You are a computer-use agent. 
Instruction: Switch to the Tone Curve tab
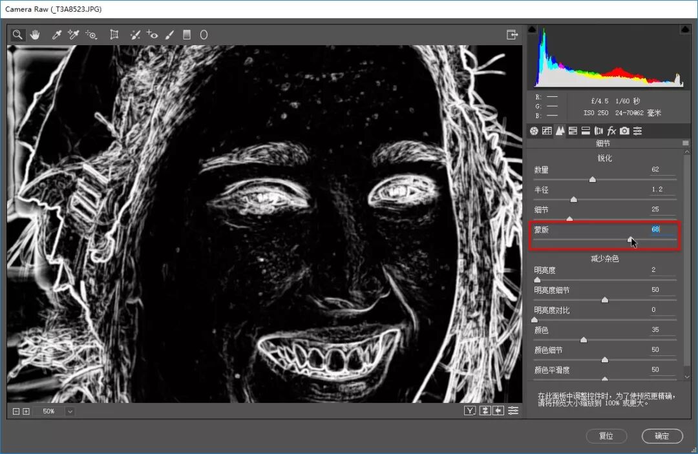click(547, 130)
